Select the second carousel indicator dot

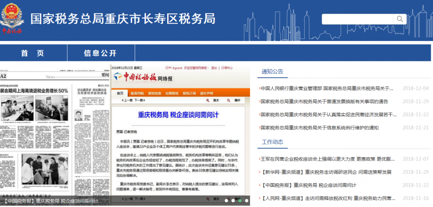(233, 201)
